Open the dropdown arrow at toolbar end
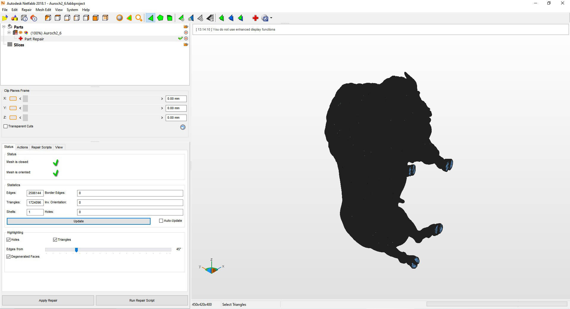Image resolution: width=570 pixels, height=309 pixels. 271,18
